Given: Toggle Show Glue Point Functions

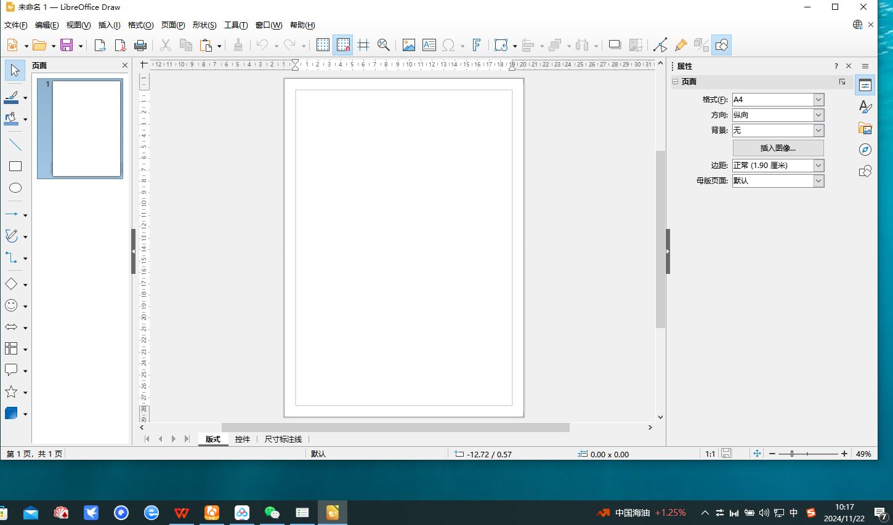Looking at the screenshot, I should pos(681,45).
